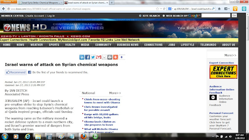This screenshot has height=140, width=249.
Task: Open the JOBS navigation item
Action: coord(172,45)
